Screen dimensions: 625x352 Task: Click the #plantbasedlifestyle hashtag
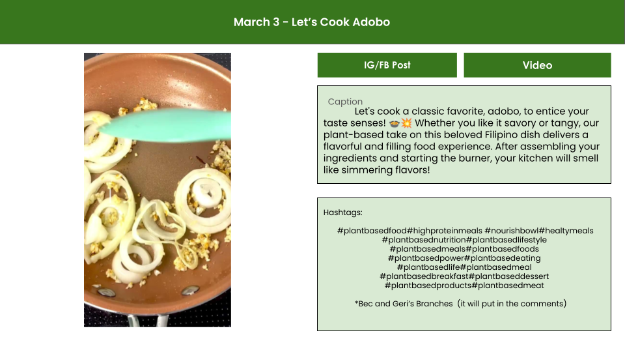click(506, 240)
